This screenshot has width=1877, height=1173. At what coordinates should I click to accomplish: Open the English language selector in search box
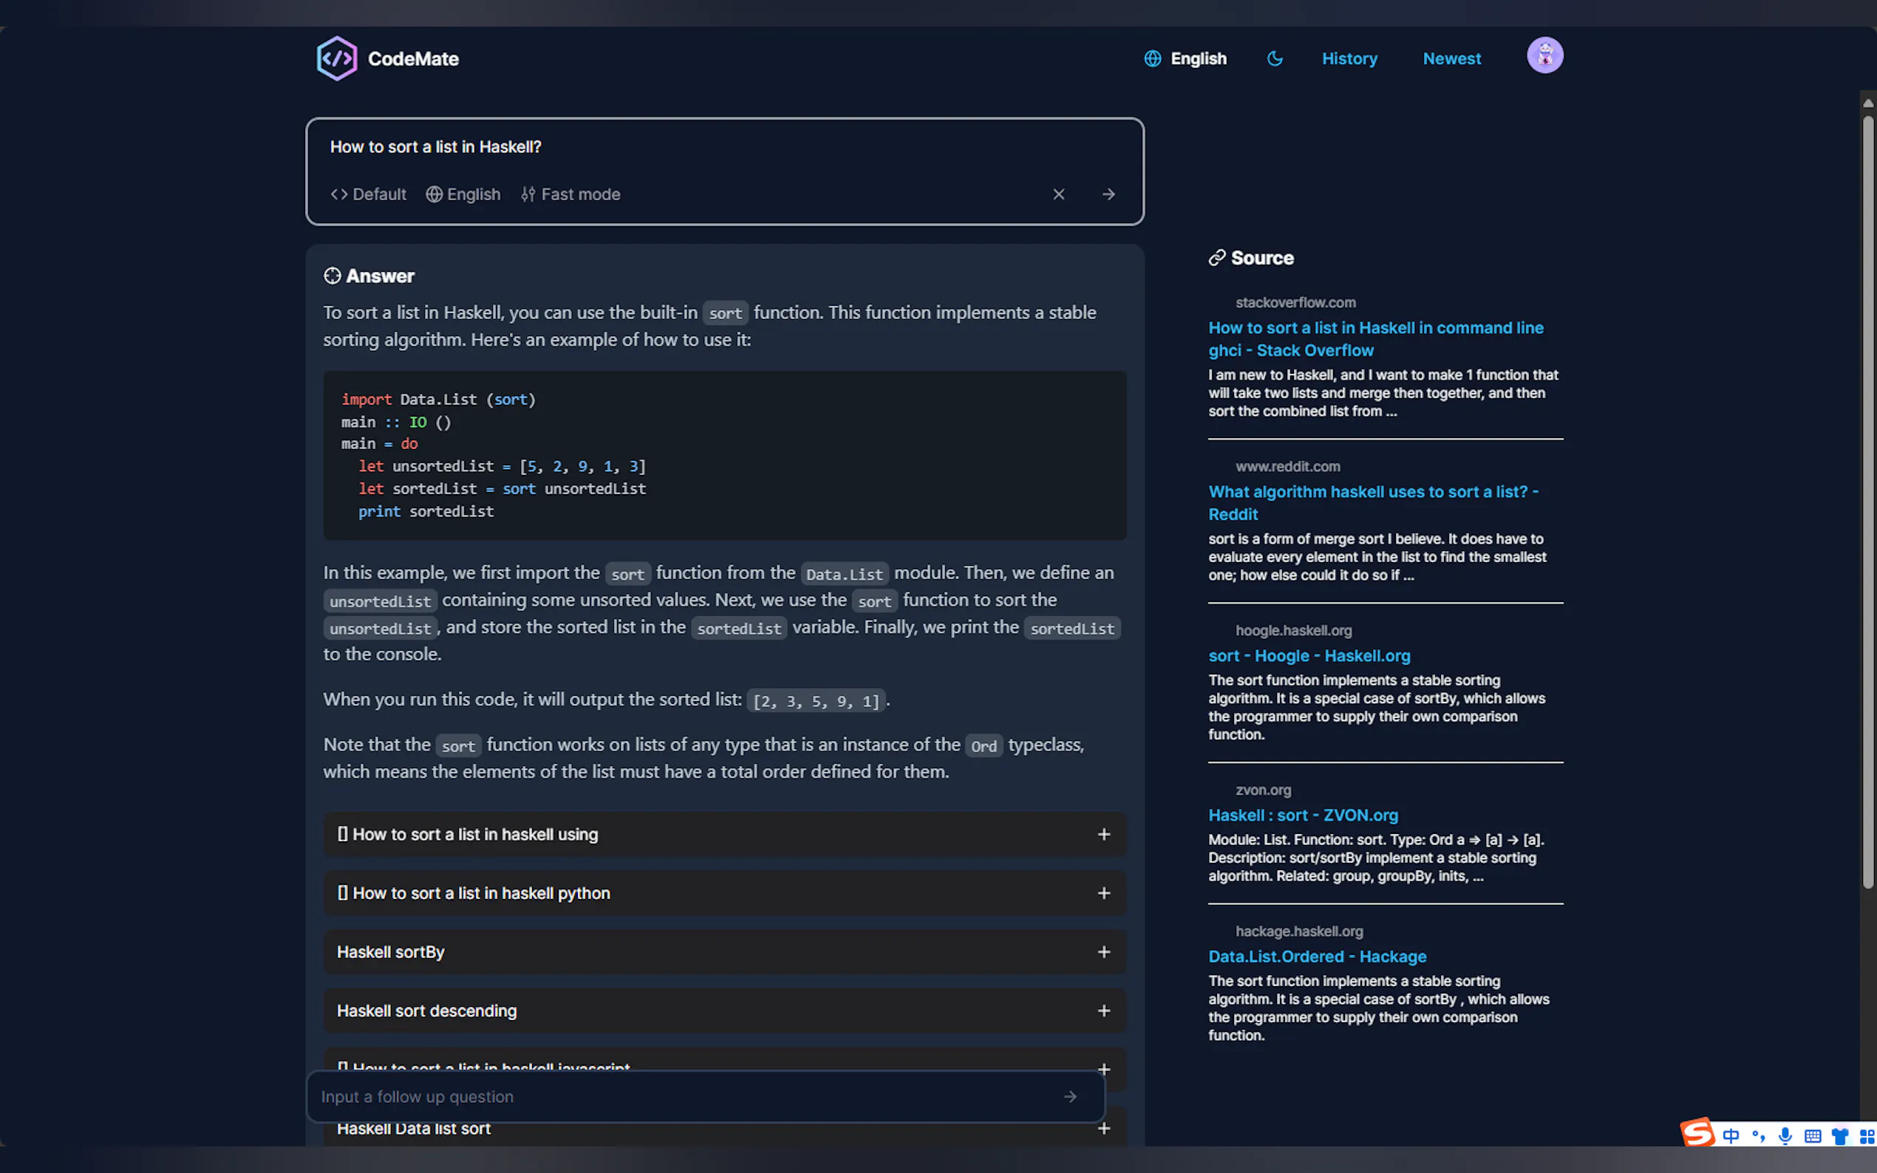click(x=463, y=194)
